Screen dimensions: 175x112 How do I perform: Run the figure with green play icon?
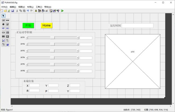pos(62,11)
